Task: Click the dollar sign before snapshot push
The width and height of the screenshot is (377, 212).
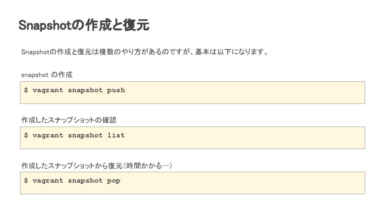Action: [x=26, y=90]
